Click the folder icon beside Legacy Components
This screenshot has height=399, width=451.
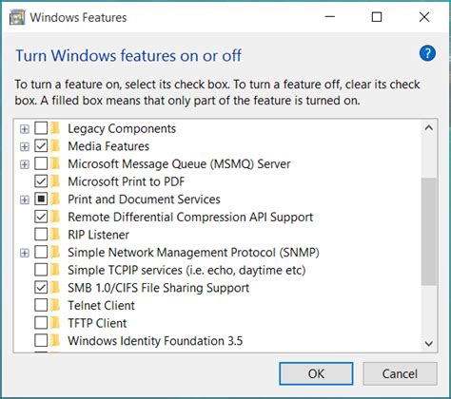(55, 128)
